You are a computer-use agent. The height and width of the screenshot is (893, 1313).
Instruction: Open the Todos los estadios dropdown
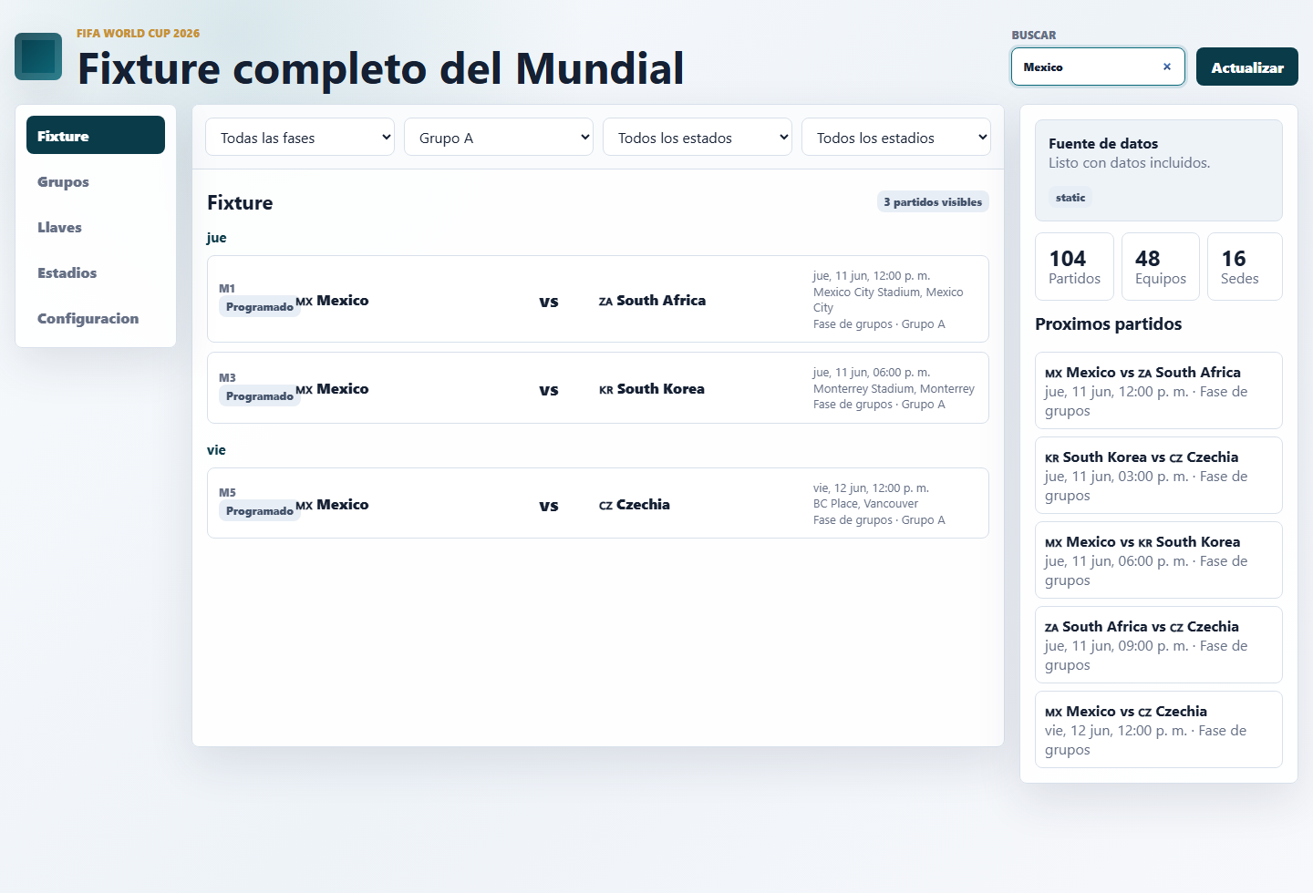[x=896, y=137]
